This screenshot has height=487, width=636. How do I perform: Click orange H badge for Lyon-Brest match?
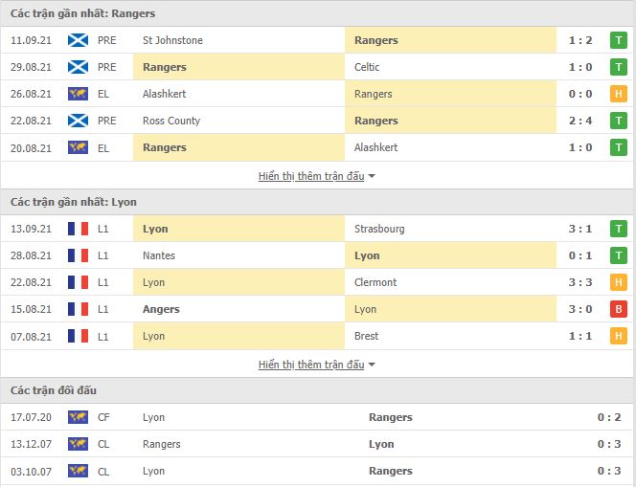(619, 336)
